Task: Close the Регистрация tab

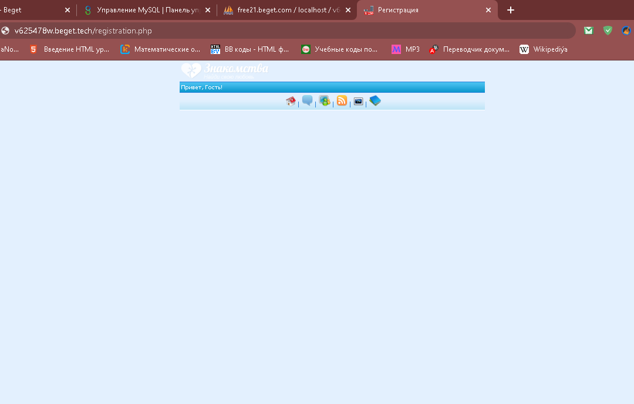Action: pos(488,10)
